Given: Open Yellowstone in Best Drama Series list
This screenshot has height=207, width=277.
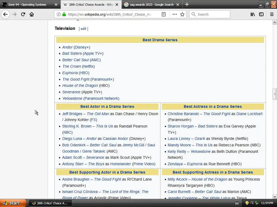Looking at the screenshot, I should pyautogui.click(x=72, y=98).
